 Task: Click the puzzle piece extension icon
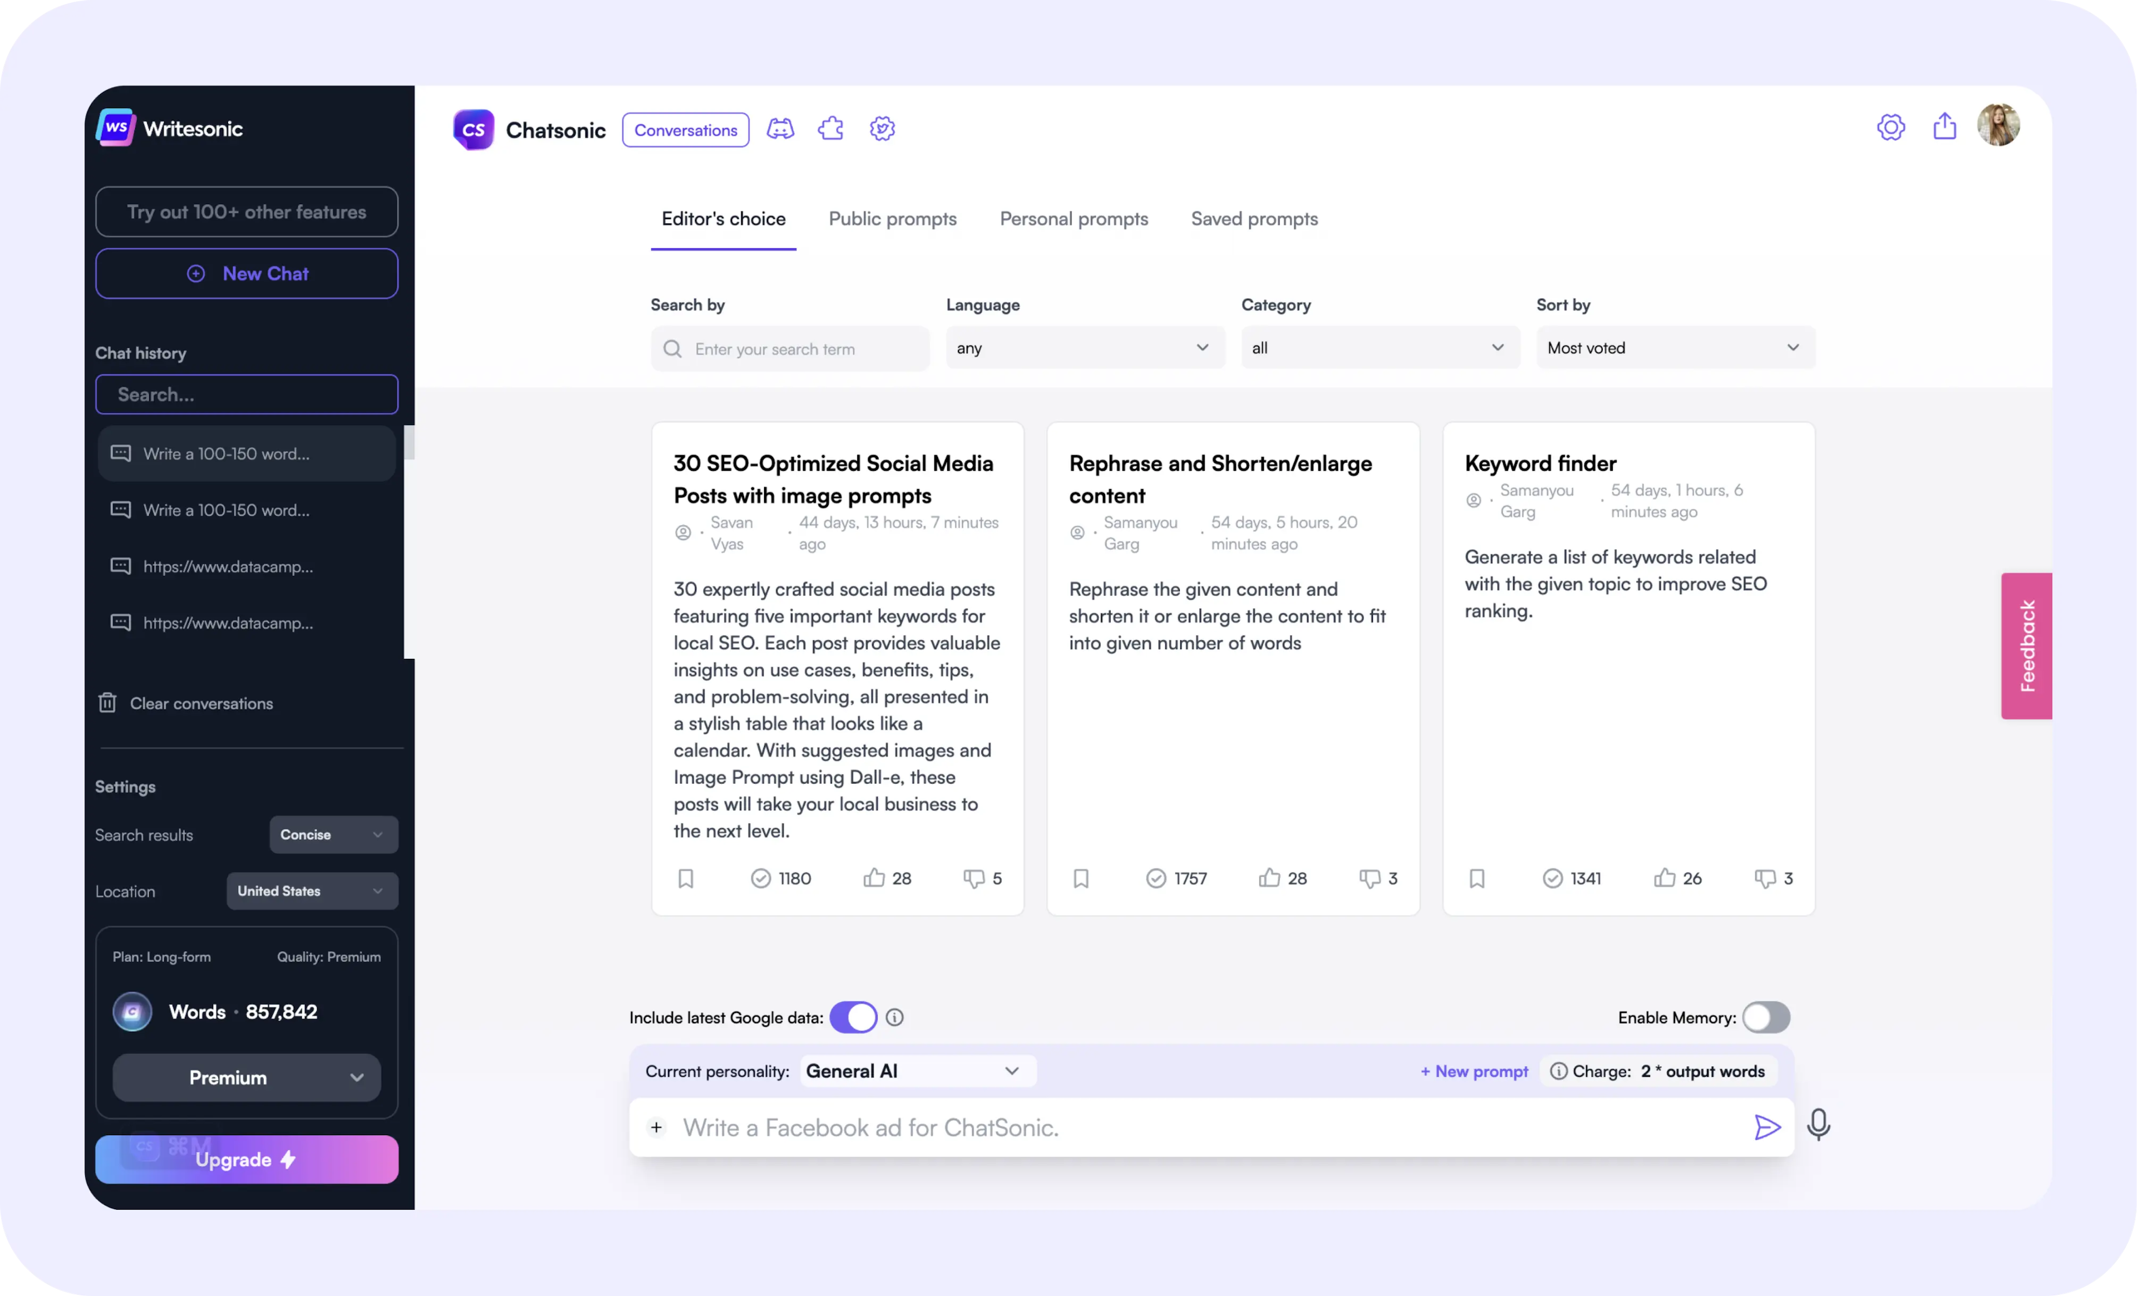[x=830, y=129]
